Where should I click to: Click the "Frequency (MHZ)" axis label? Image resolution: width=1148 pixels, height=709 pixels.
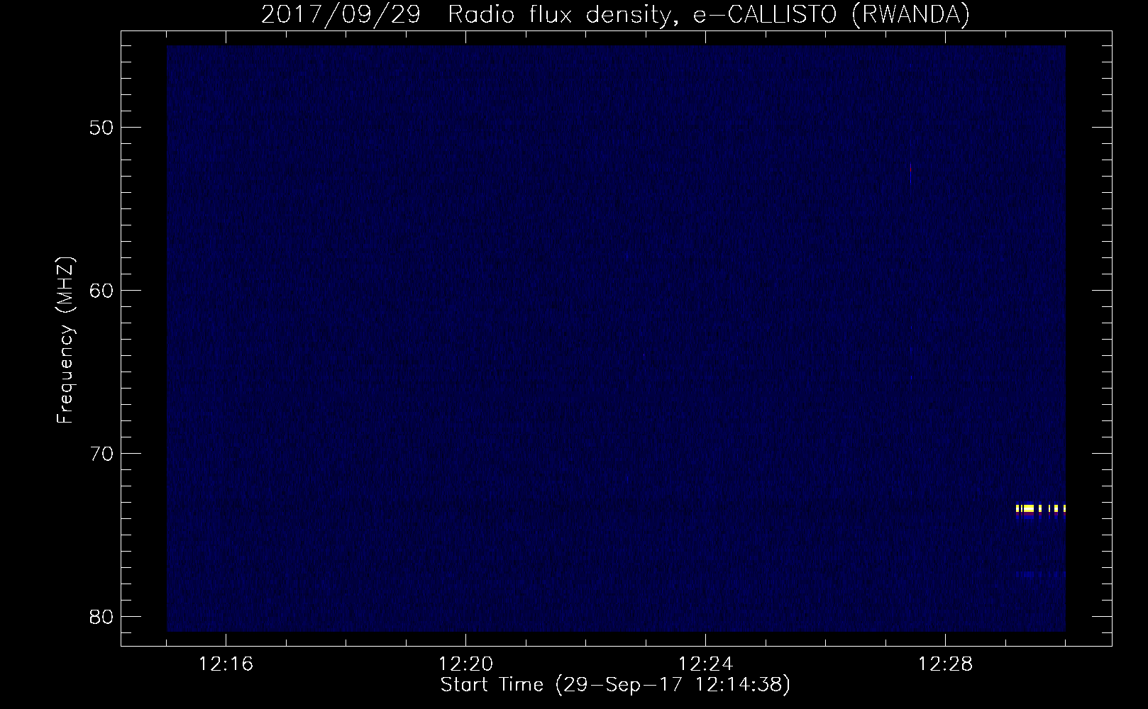[65, 340]
